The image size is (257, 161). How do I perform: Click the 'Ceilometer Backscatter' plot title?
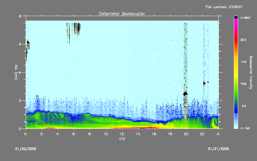[x=122, y=14]
